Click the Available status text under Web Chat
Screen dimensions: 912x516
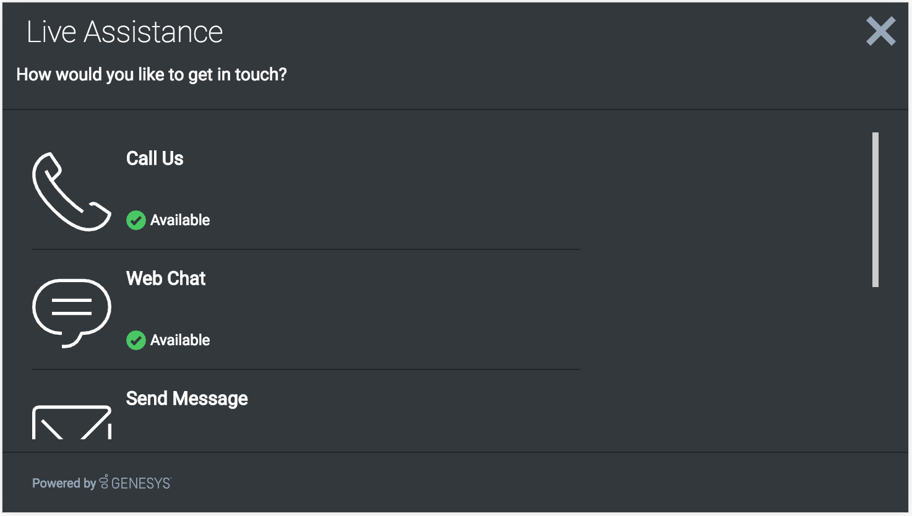[180, 340]
